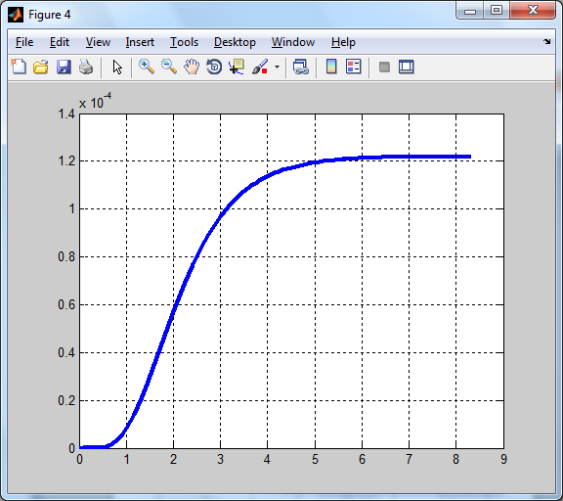
Task: Create a new figure with New Figure icon
Action: point(19,67)
